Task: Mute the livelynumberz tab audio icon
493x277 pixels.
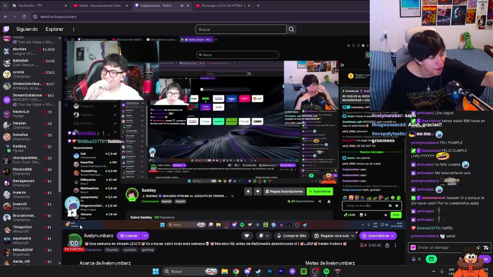Action: (181, 6)
